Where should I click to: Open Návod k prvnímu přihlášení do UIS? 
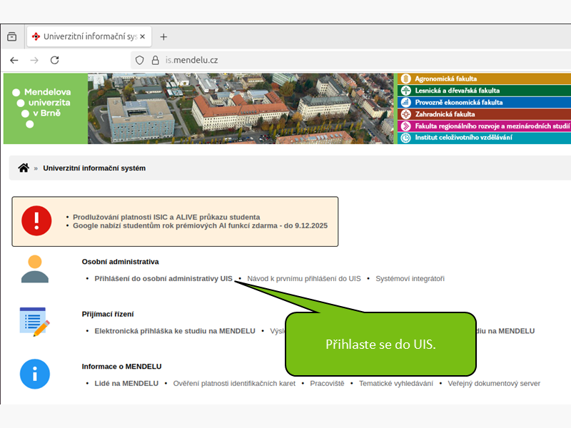(x=303, y=278)
